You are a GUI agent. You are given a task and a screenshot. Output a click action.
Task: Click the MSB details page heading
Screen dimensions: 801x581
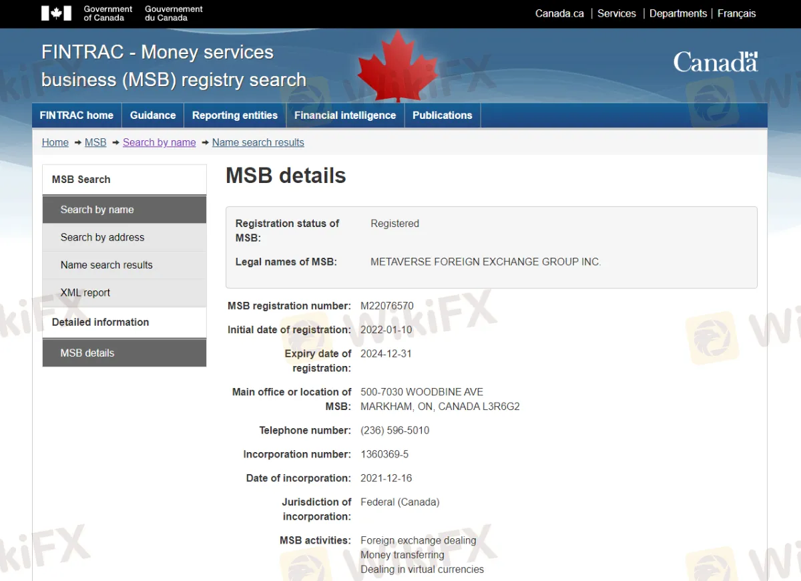(286, 176)
